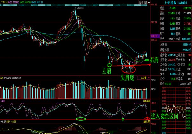Click the 3041.63 low price label
192x134 pixels.
coord(129,72)
